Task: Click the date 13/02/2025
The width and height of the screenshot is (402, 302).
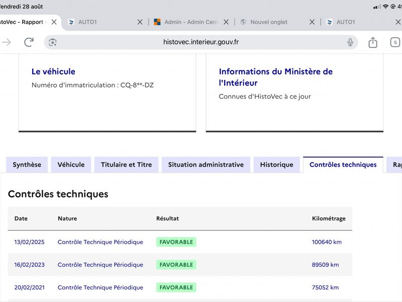Action: click(29, 242)
